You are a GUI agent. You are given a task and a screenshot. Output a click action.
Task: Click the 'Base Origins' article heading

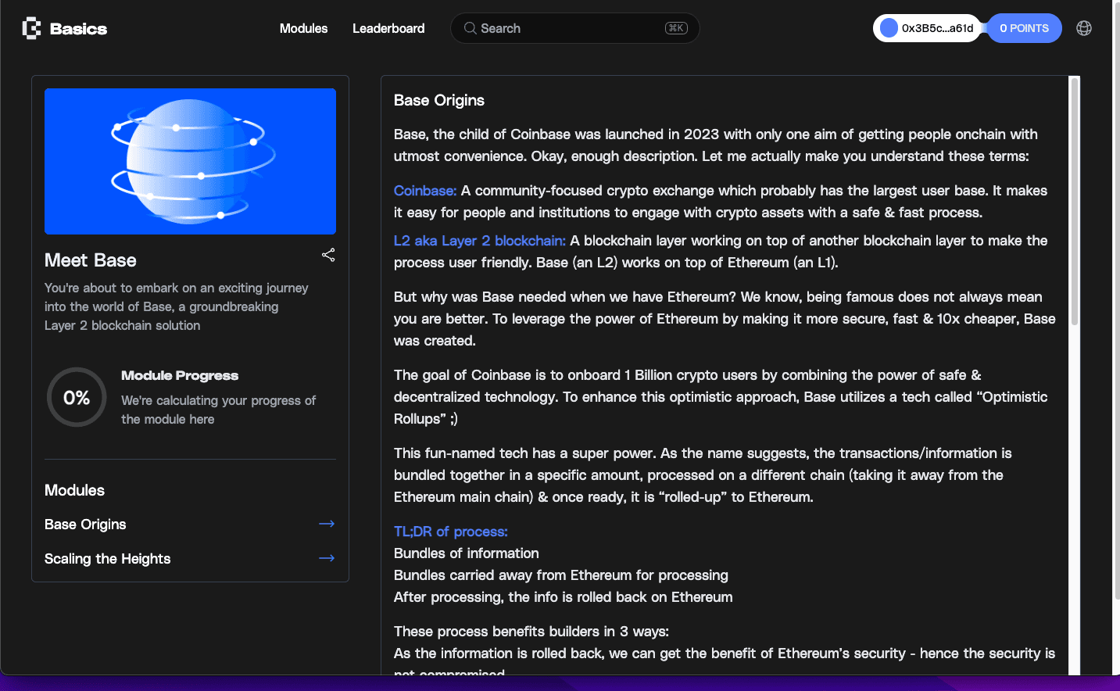point(439,100)
